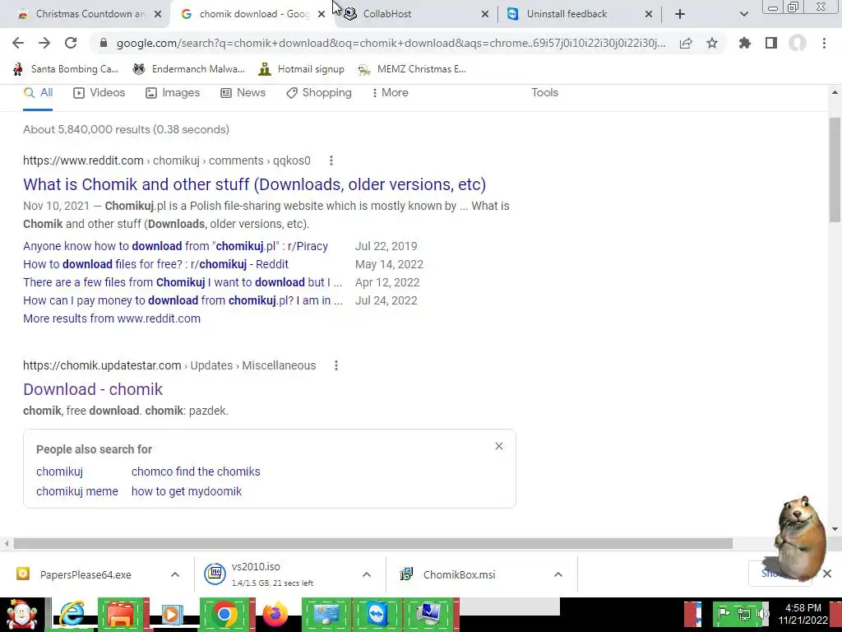The image size is (842, 632).
Task: Expand the More search filters menu
Action: click(390, 92)
